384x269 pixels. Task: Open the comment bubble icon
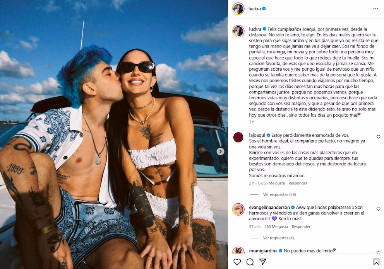tap(250, 262)
